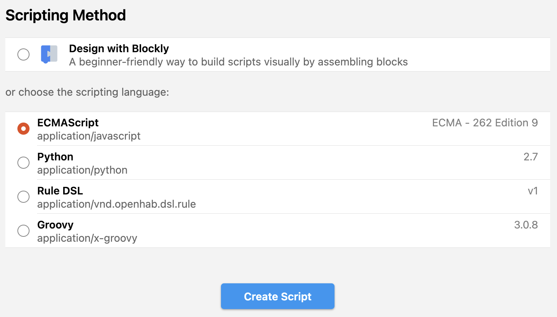Enable the Groovy radio button

pos(23,231)
